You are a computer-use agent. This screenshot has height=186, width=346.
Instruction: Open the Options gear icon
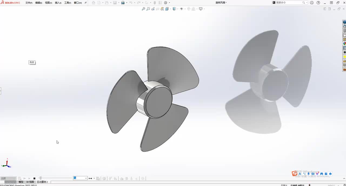coord(166,3)
